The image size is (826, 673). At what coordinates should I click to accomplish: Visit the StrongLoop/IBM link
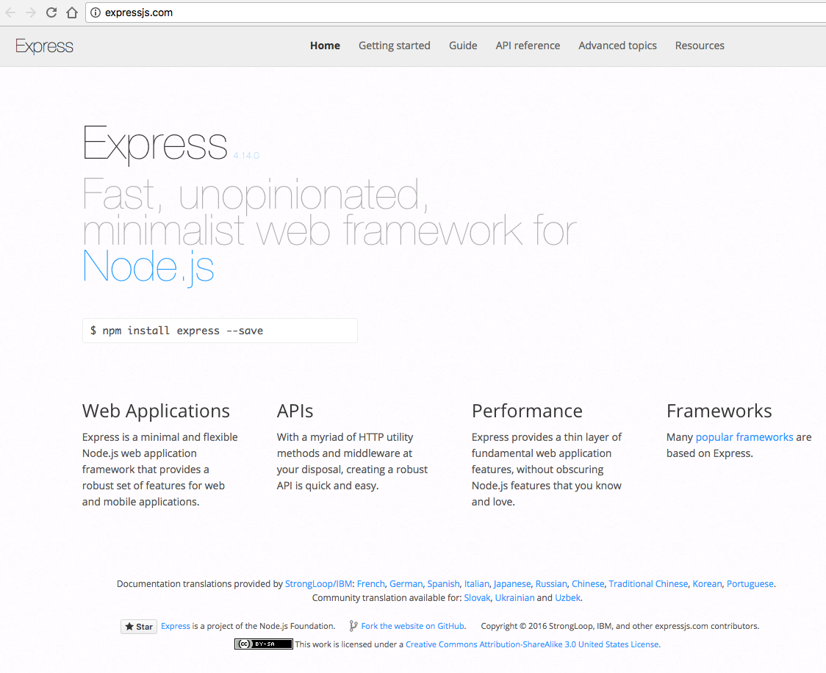point(318,583)
